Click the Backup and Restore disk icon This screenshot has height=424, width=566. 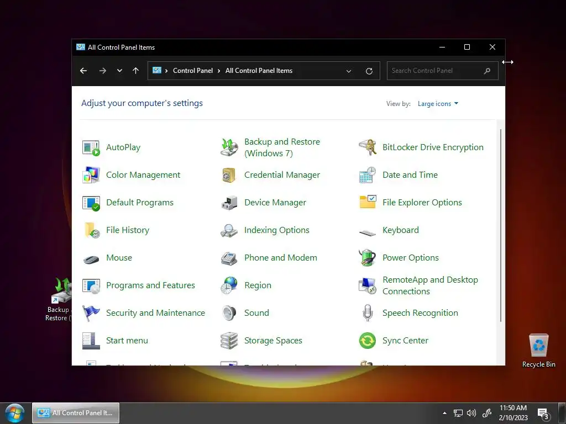click(229, 147)
